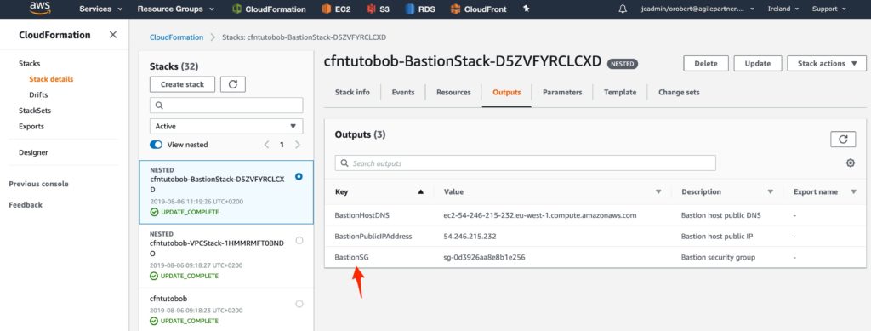Select the cfntutobob stack radio button
871x331 pixels.
click(x=299, y=304)
